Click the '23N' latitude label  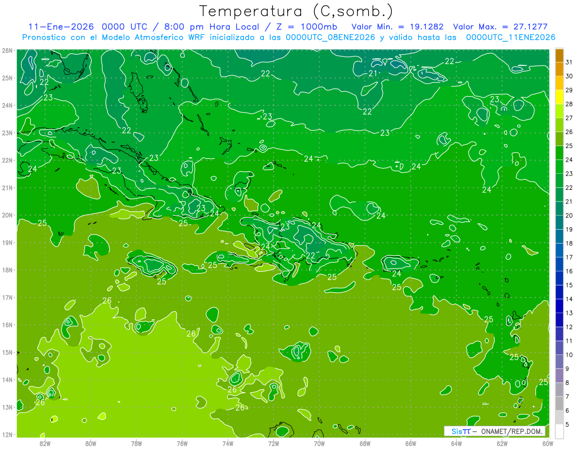tap(7, 133)
